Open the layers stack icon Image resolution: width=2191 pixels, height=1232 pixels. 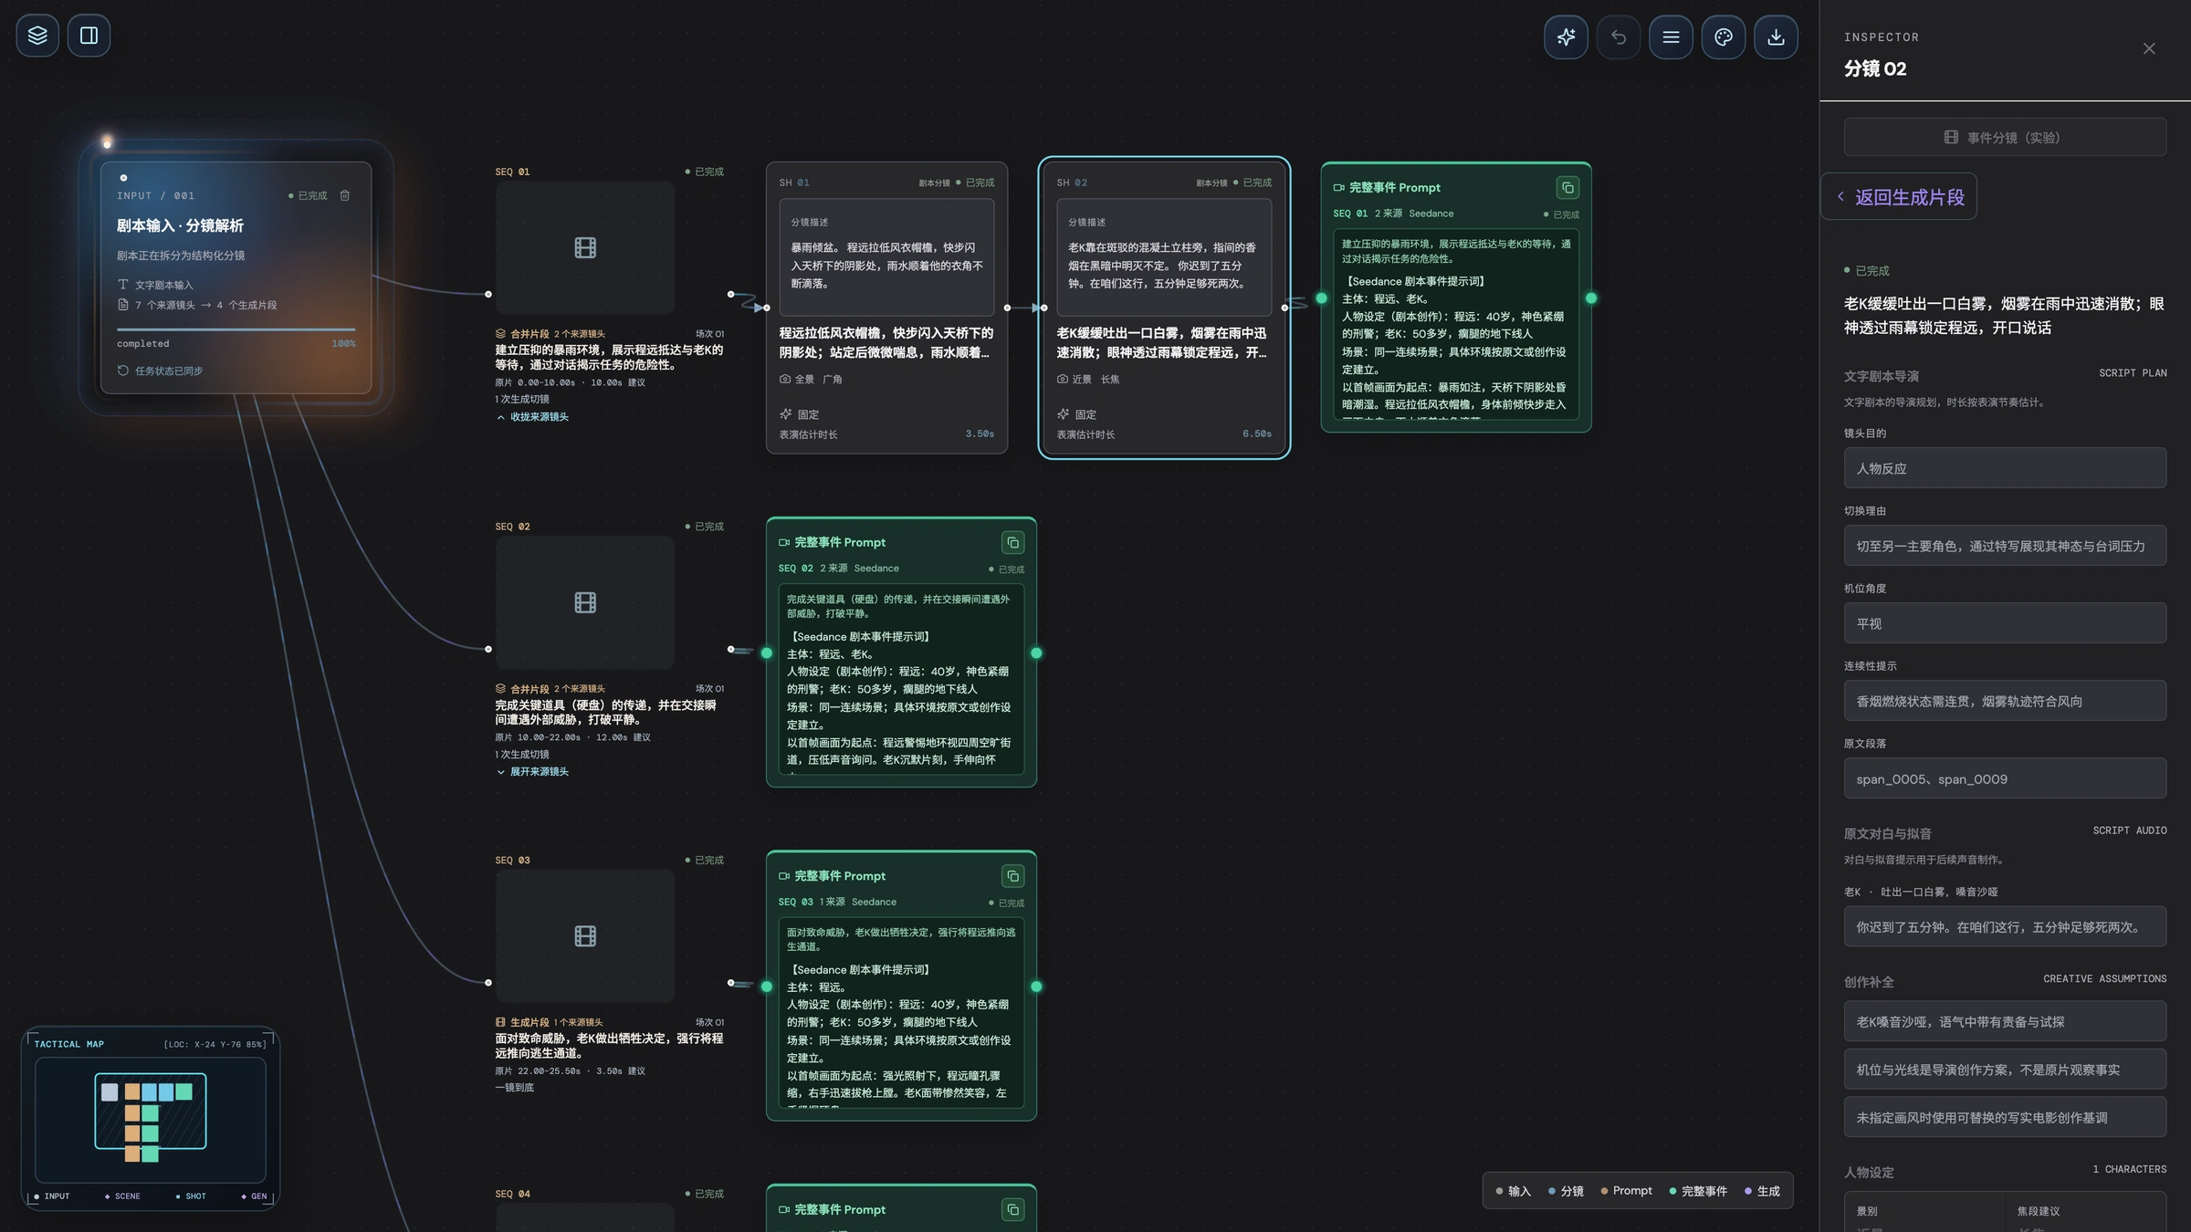click(x=37, y=36)
